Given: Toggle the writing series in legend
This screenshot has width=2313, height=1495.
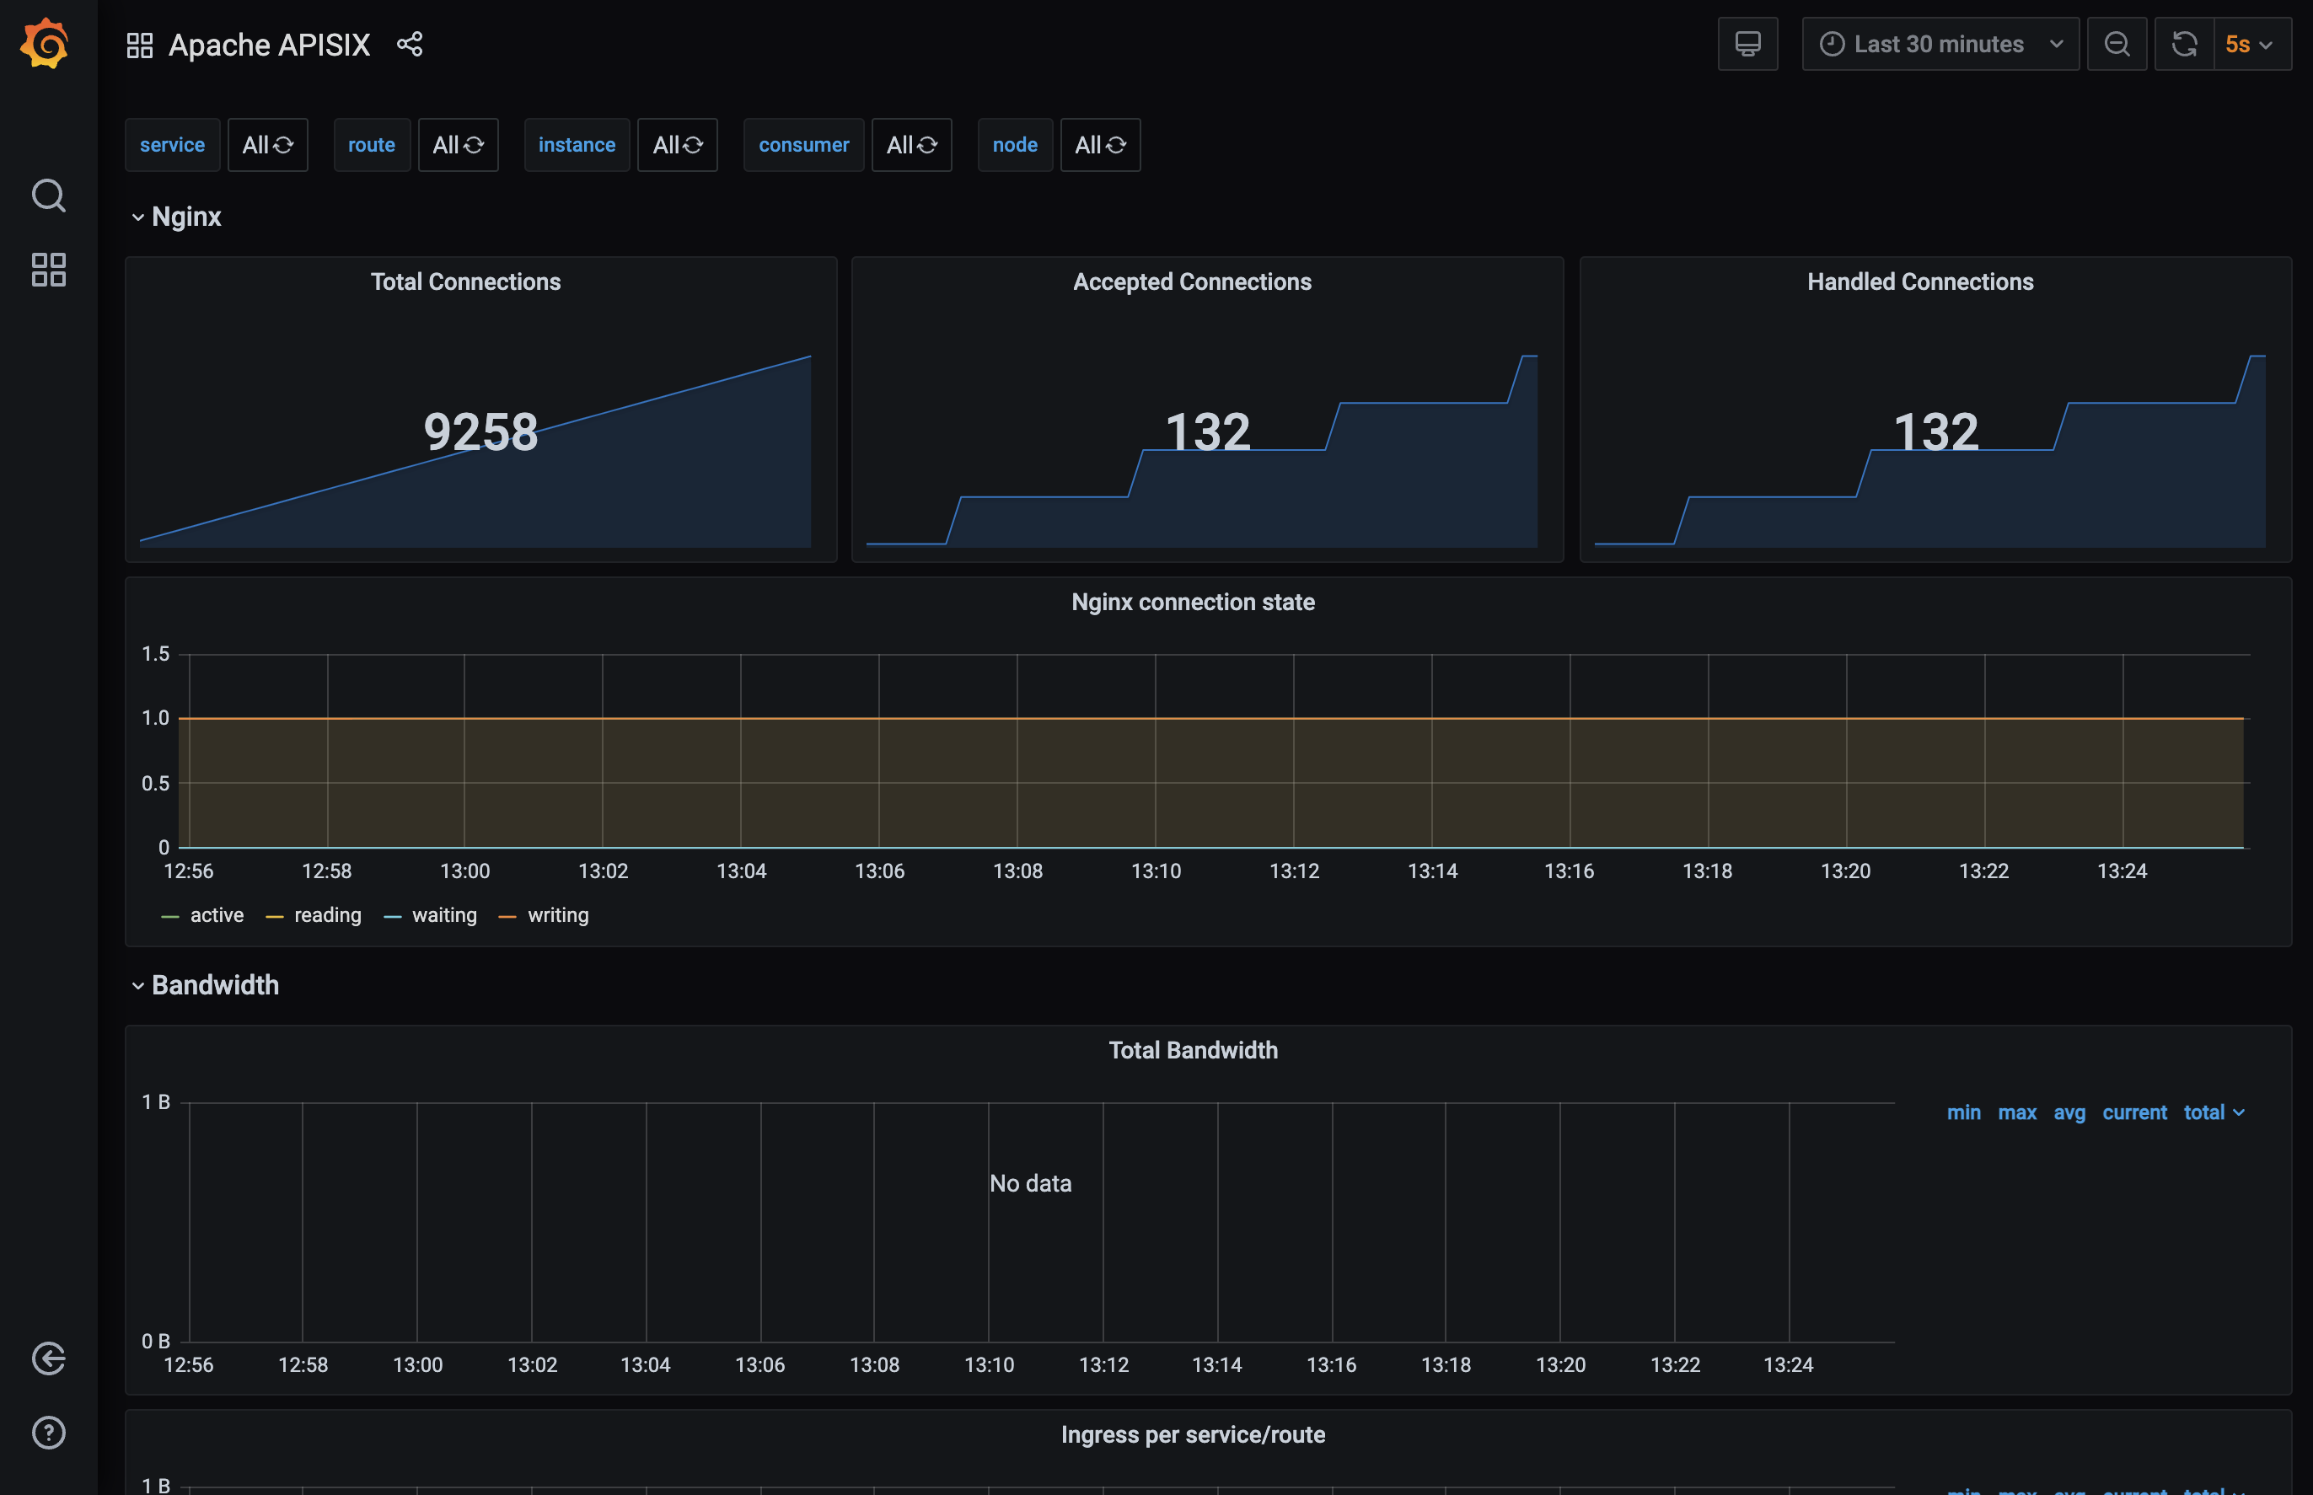Looking at the screenshot, I should 558,915.
